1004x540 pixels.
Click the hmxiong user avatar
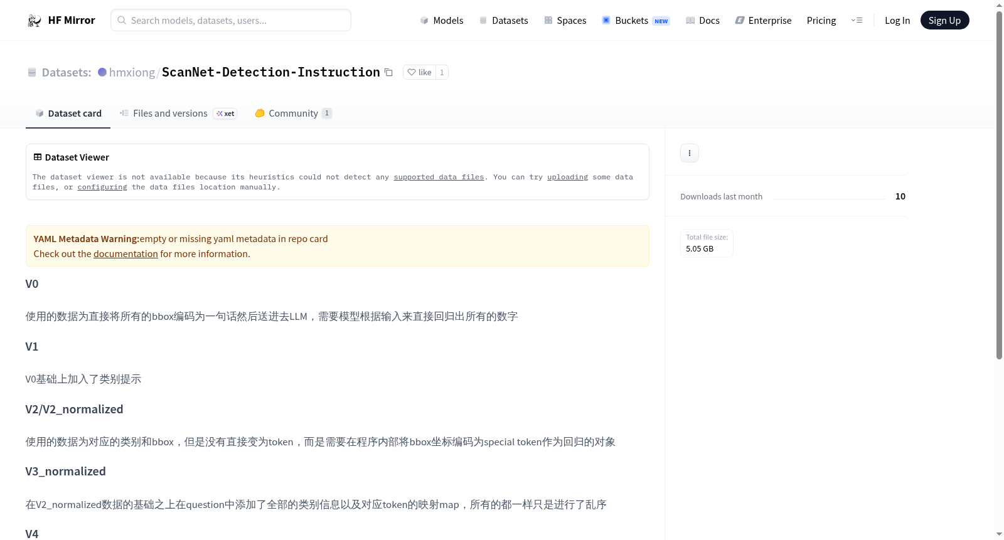pos(102,72)
